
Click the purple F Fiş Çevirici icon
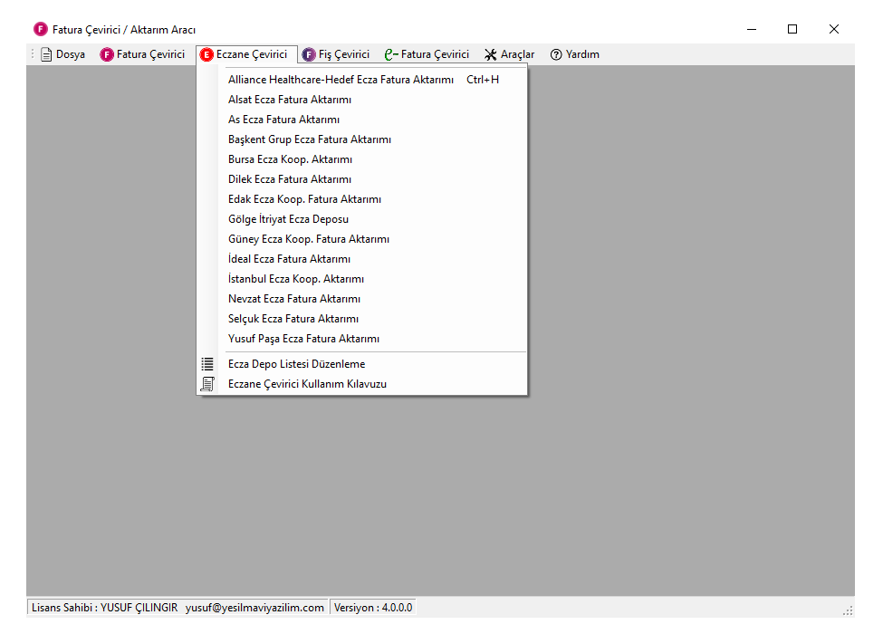[309, 54]
